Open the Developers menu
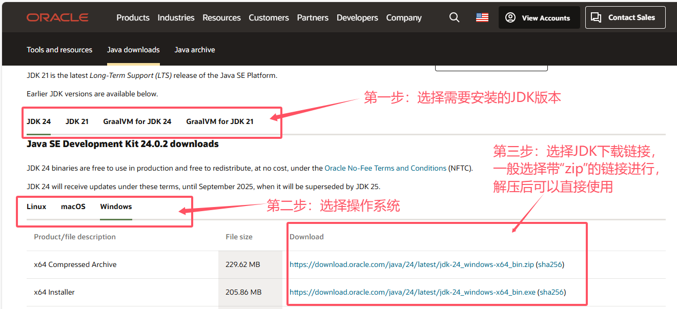The width and height of the screenshot is (677, 309). 357,17
